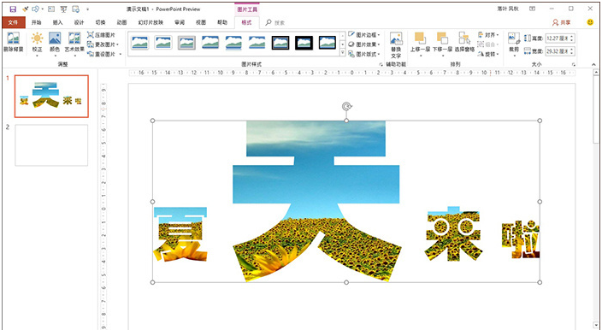Click the Share (共享) button
The height and width of the screenshot is (330, 602).
tap(561, 22)
